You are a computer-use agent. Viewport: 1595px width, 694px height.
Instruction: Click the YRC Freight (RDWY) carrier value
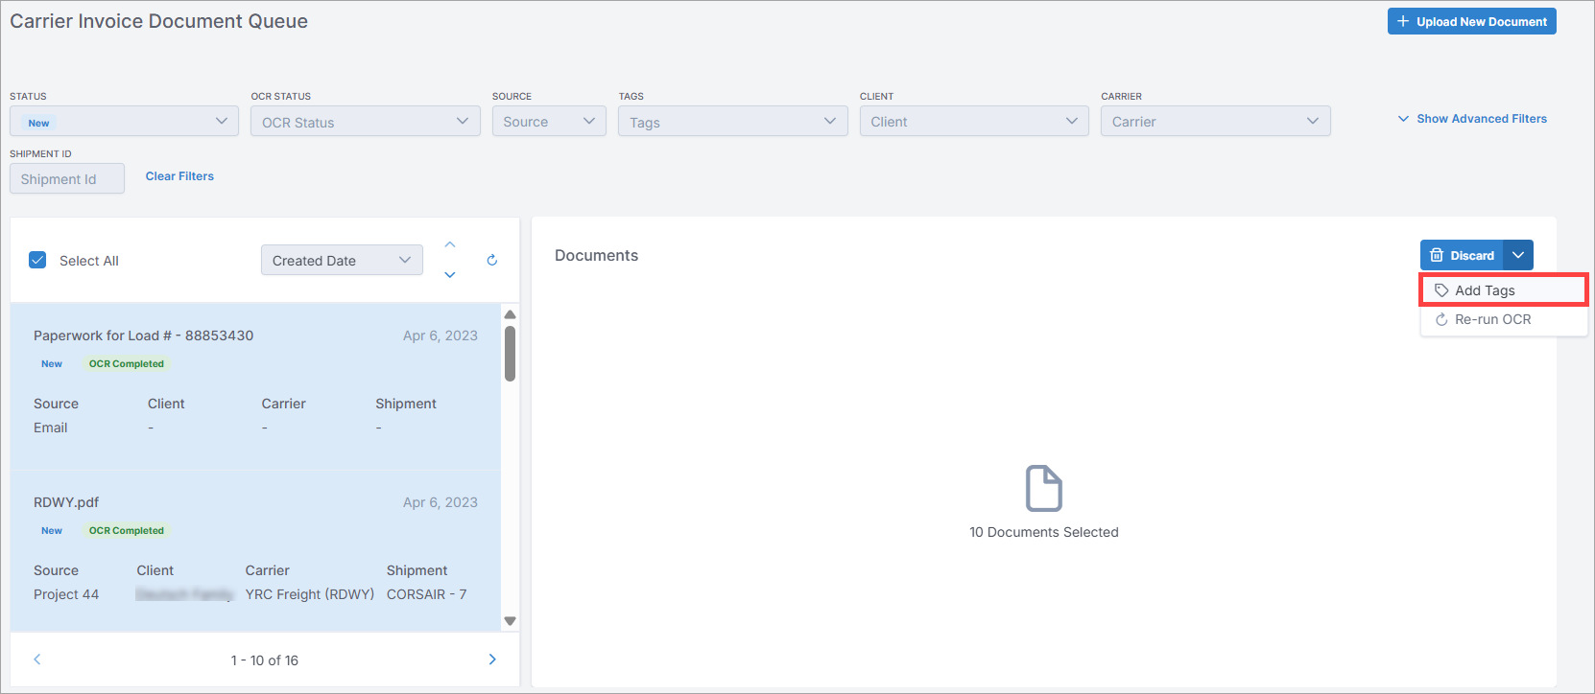click(310, 594)
